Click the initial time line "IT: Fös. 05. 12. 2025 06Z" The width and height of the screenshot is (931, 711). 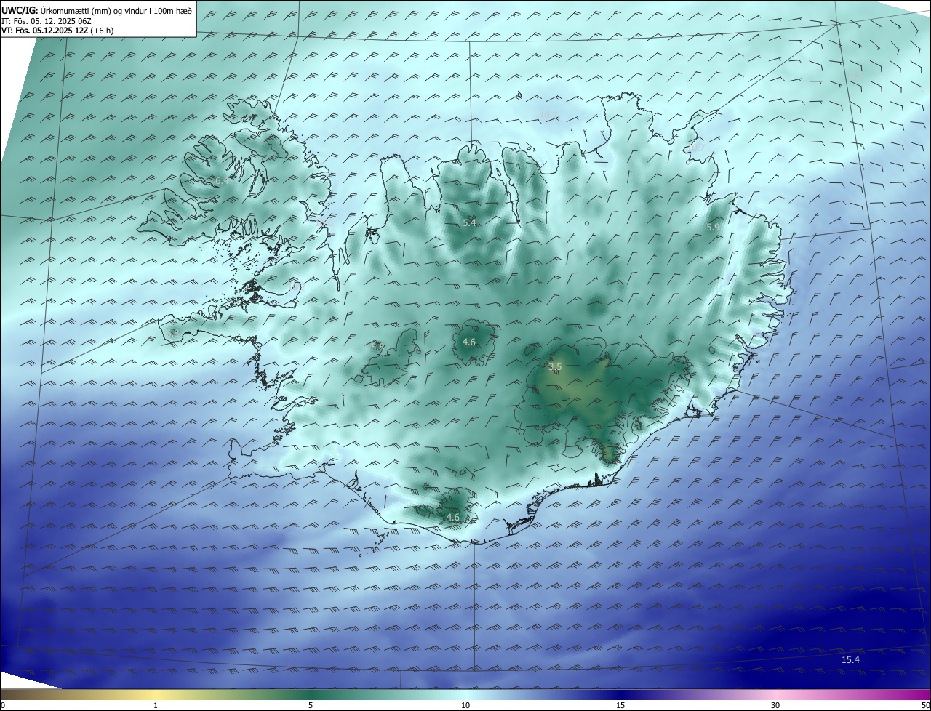(x=47, y=20)
